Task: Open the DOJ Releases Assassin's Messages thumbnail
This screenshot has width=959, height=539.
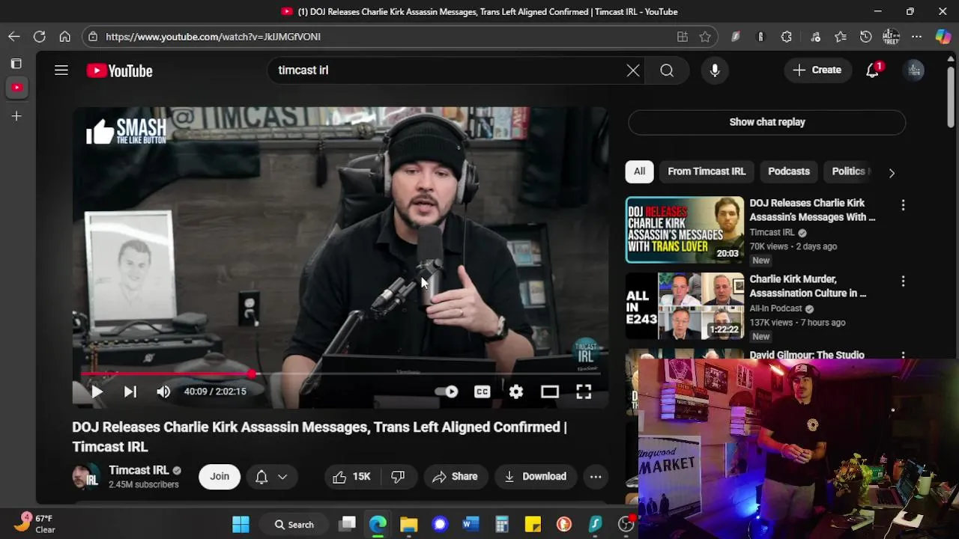Action: [x=685, y=230]
